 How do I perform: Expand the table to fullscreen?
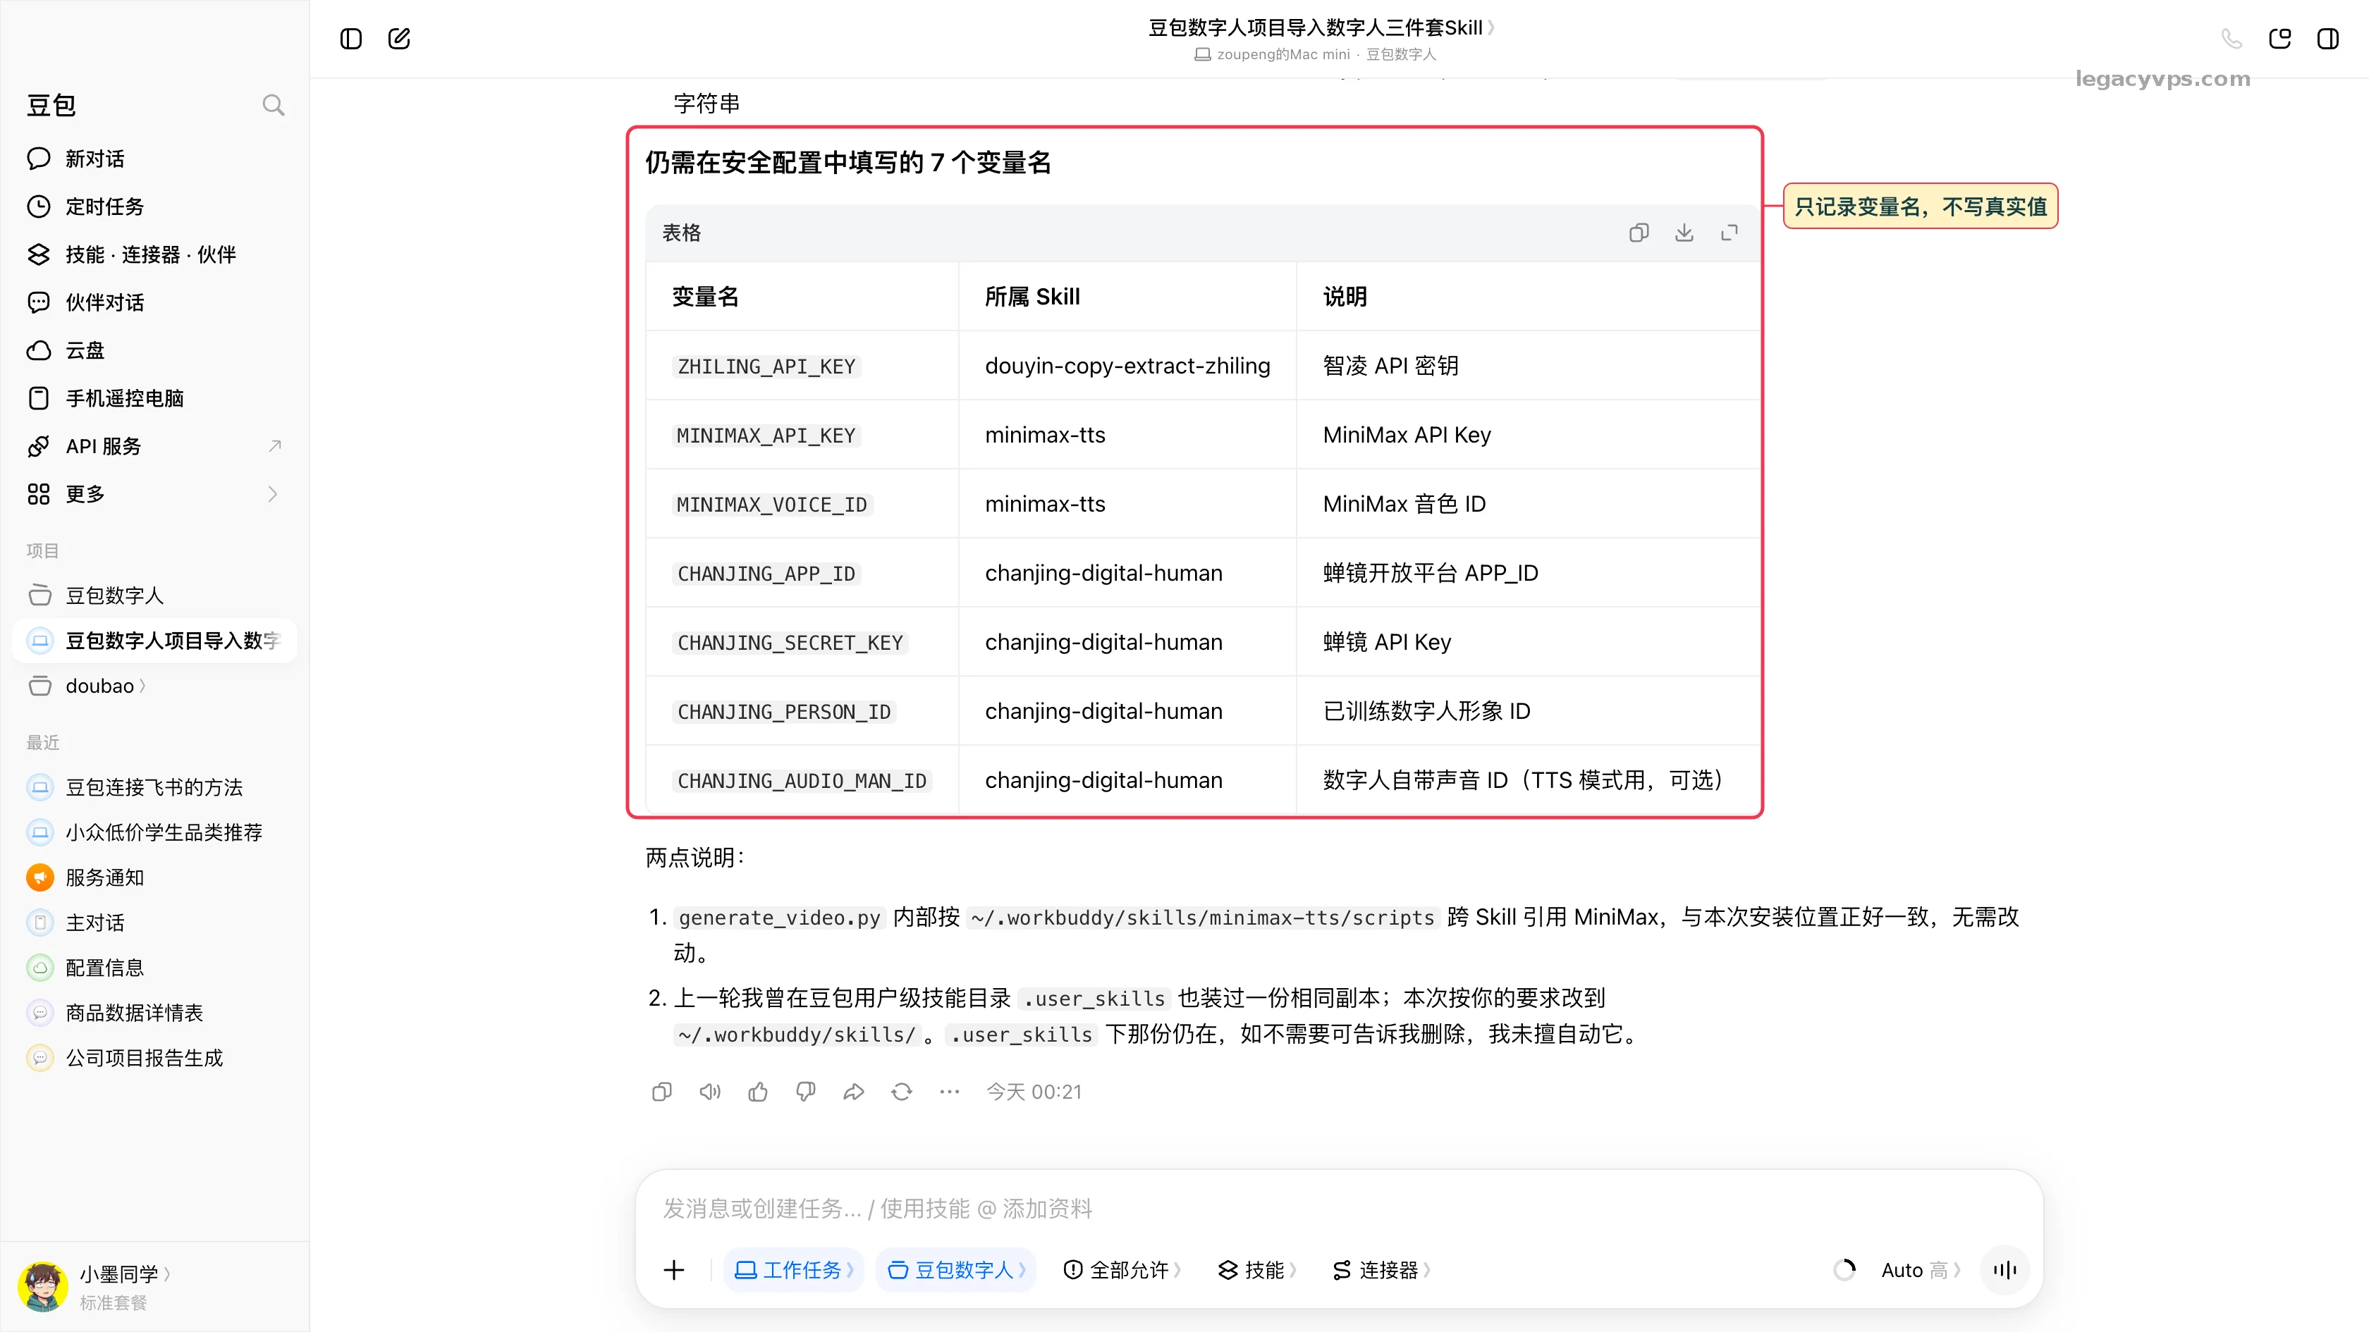(x=1729, y=233)
